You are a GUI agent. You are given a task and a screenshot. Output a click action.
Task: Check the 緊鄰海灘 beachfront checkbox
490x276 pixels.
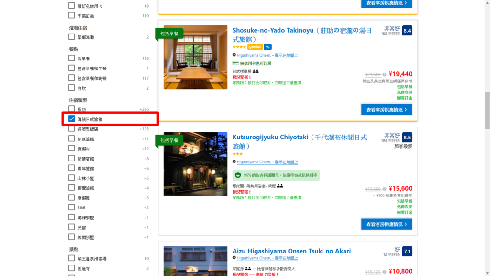coord(72,37)
